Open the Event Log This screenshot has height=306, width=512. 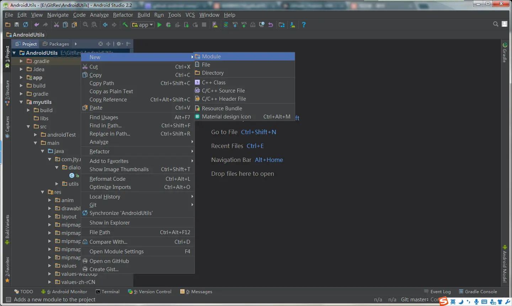[x=437, y=291]
